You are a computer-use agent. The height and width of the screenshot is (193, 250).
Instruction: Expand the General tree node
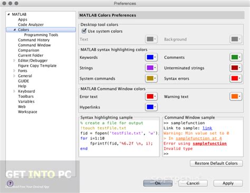(x=14, y=76)
